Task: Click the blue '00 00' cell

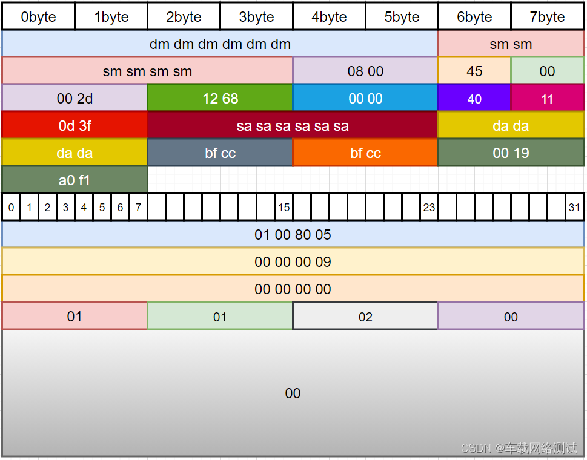Action: [x=365, y=98]
